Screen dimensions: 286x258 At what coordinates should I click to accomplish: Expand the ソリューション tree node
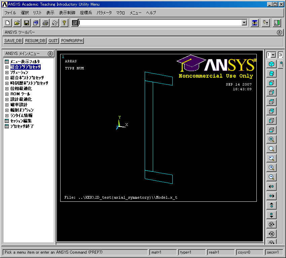(7, 72)
